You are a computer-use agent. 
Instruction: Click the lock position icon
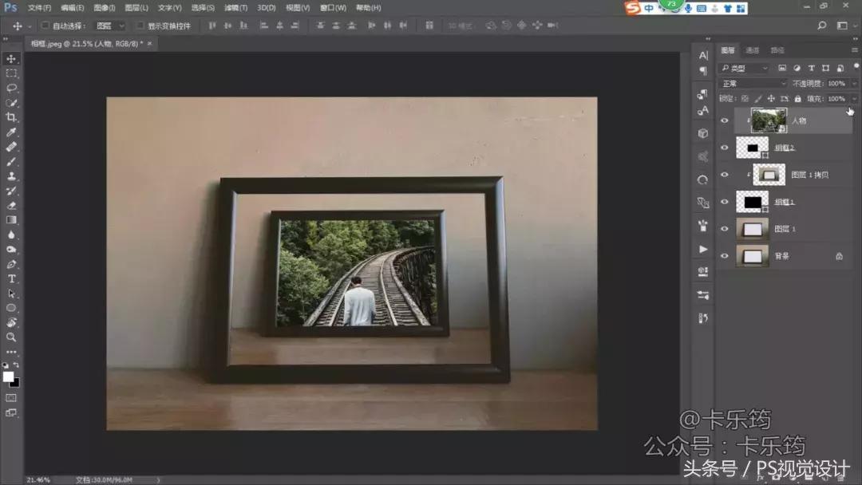771,99
